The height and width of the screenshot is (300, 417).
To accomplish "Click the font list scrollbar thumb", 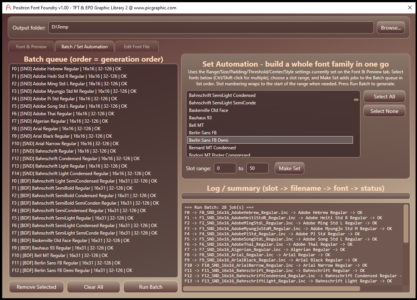I will [x=356, y=100].
